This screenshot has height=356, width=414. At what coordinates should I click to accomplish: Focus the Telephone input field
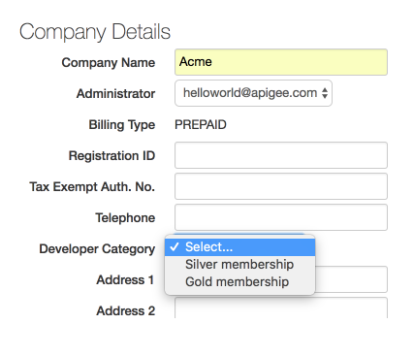click(x=281, y=217)
